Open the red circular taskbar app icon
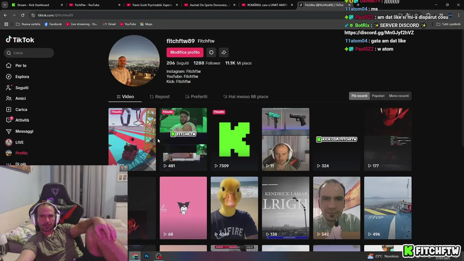The image size is (464, 261). [x=158, y=256]
